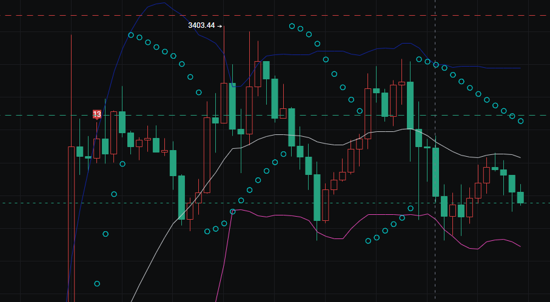Image resolution: width=550 pixels, height=302 pixels.
Task: Click the arrow beside the 3403.44 label
Action: click(x=220, y=25)
